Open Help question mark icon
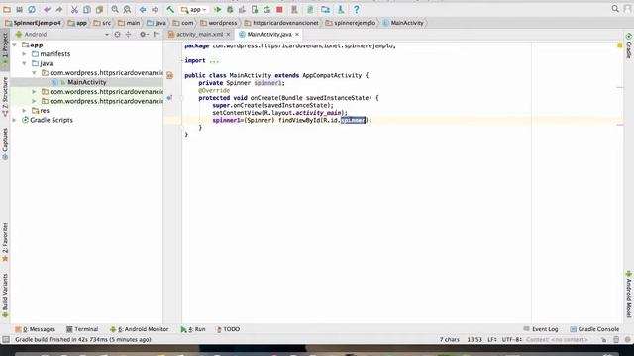Image resolution: width=634 pixels, height=356 pixels. coord(356,9)
